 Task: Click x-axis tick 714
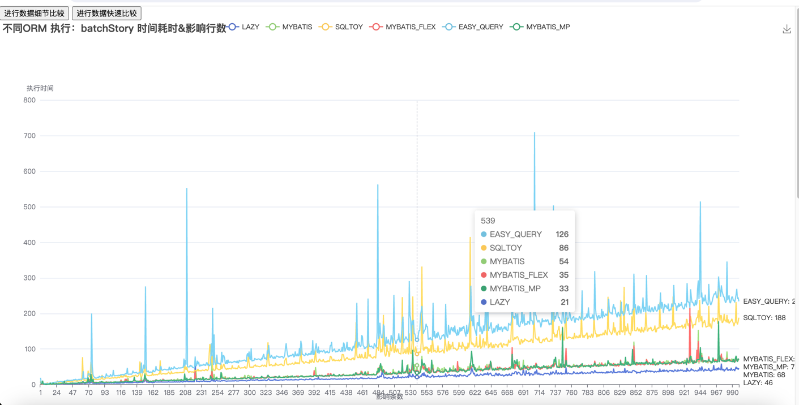coord(539,393)
